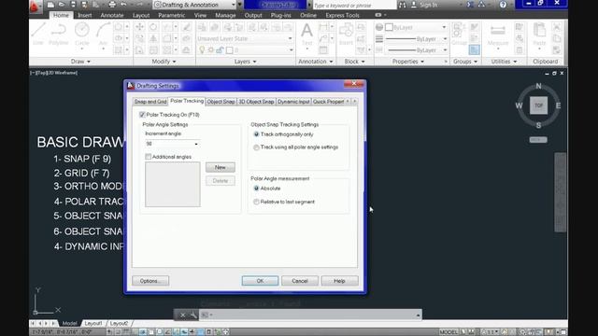This screenshot has width=598, height=336.
Task: Expand the Properties panel flyout
Action: coord(408,62)
